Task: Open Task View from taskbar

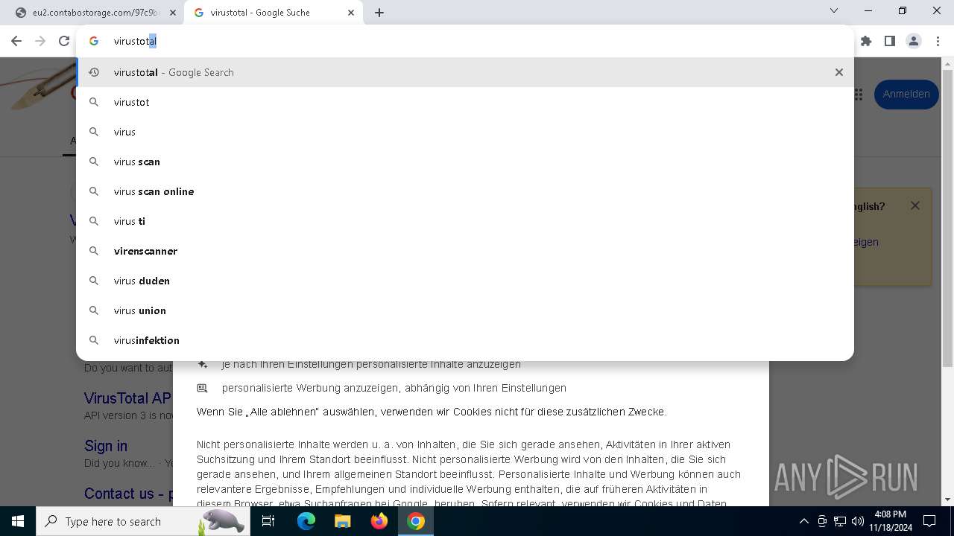Action: pyautogui.click(x=269, y=521)
